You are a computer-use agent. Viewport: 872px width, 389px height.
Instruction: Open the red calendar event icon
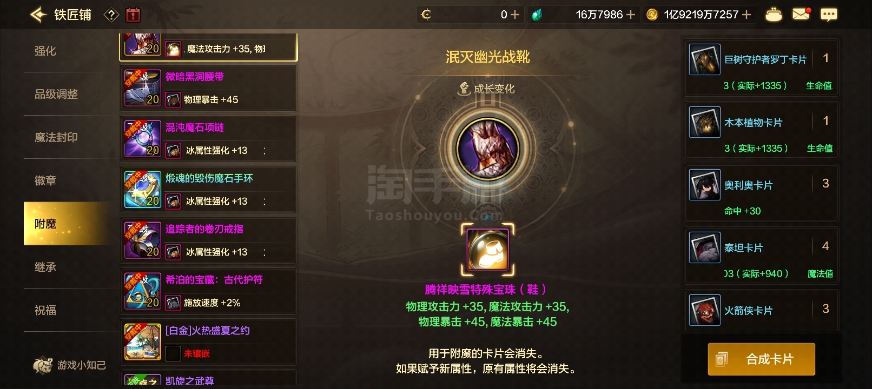(133, 15)
